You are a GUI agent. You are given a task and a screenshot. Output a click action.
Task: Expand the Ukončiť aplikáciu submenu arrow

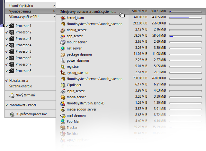click(54, 6)
